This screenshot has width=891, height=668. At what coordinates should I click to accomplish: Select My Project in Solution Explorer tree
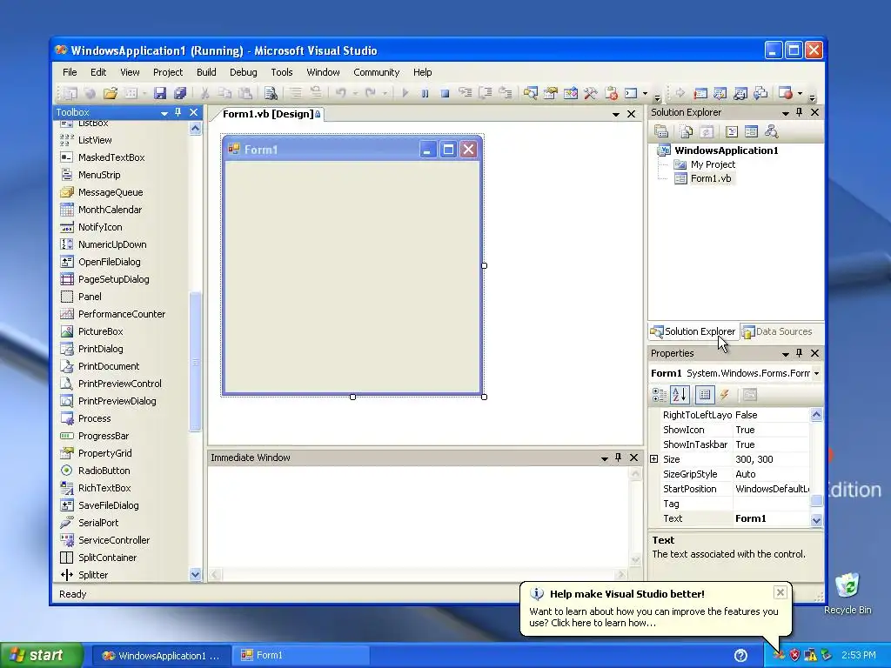(713, 164)
